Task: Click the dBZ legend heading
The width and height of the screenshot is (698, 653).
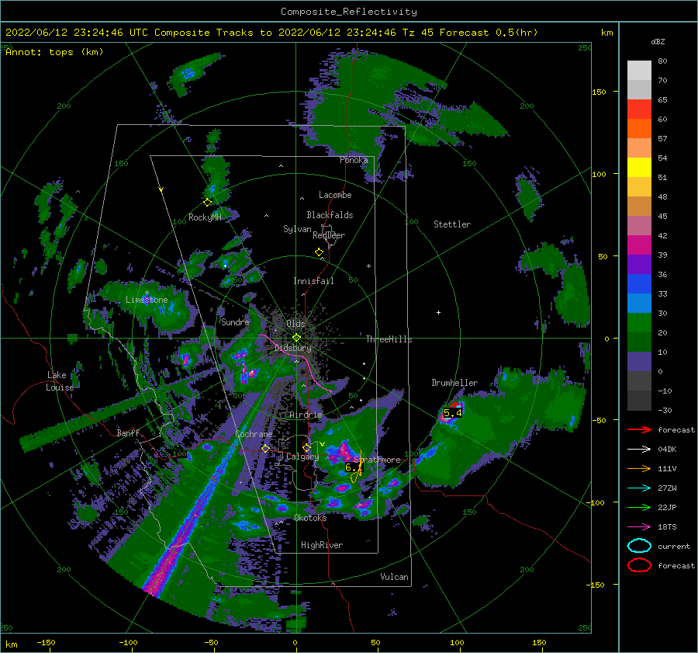Action: pos(658,41)
